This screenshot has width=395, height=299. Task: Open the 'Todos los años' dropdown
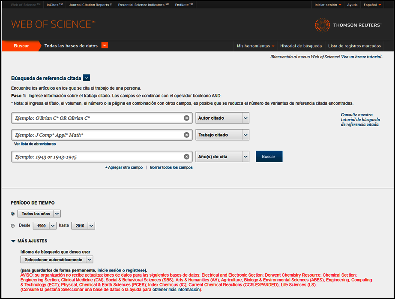39,214
